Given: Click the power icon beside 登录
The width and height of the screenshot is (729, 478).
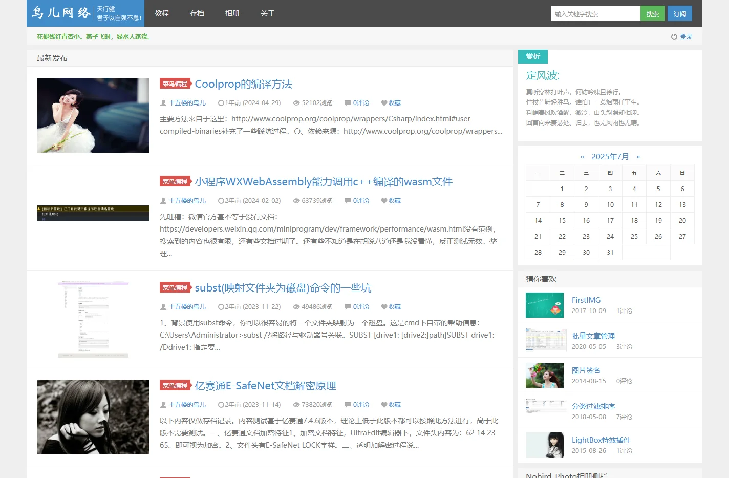Looking at the screenshot, I should pyautogui.click(x=674, y=37).
